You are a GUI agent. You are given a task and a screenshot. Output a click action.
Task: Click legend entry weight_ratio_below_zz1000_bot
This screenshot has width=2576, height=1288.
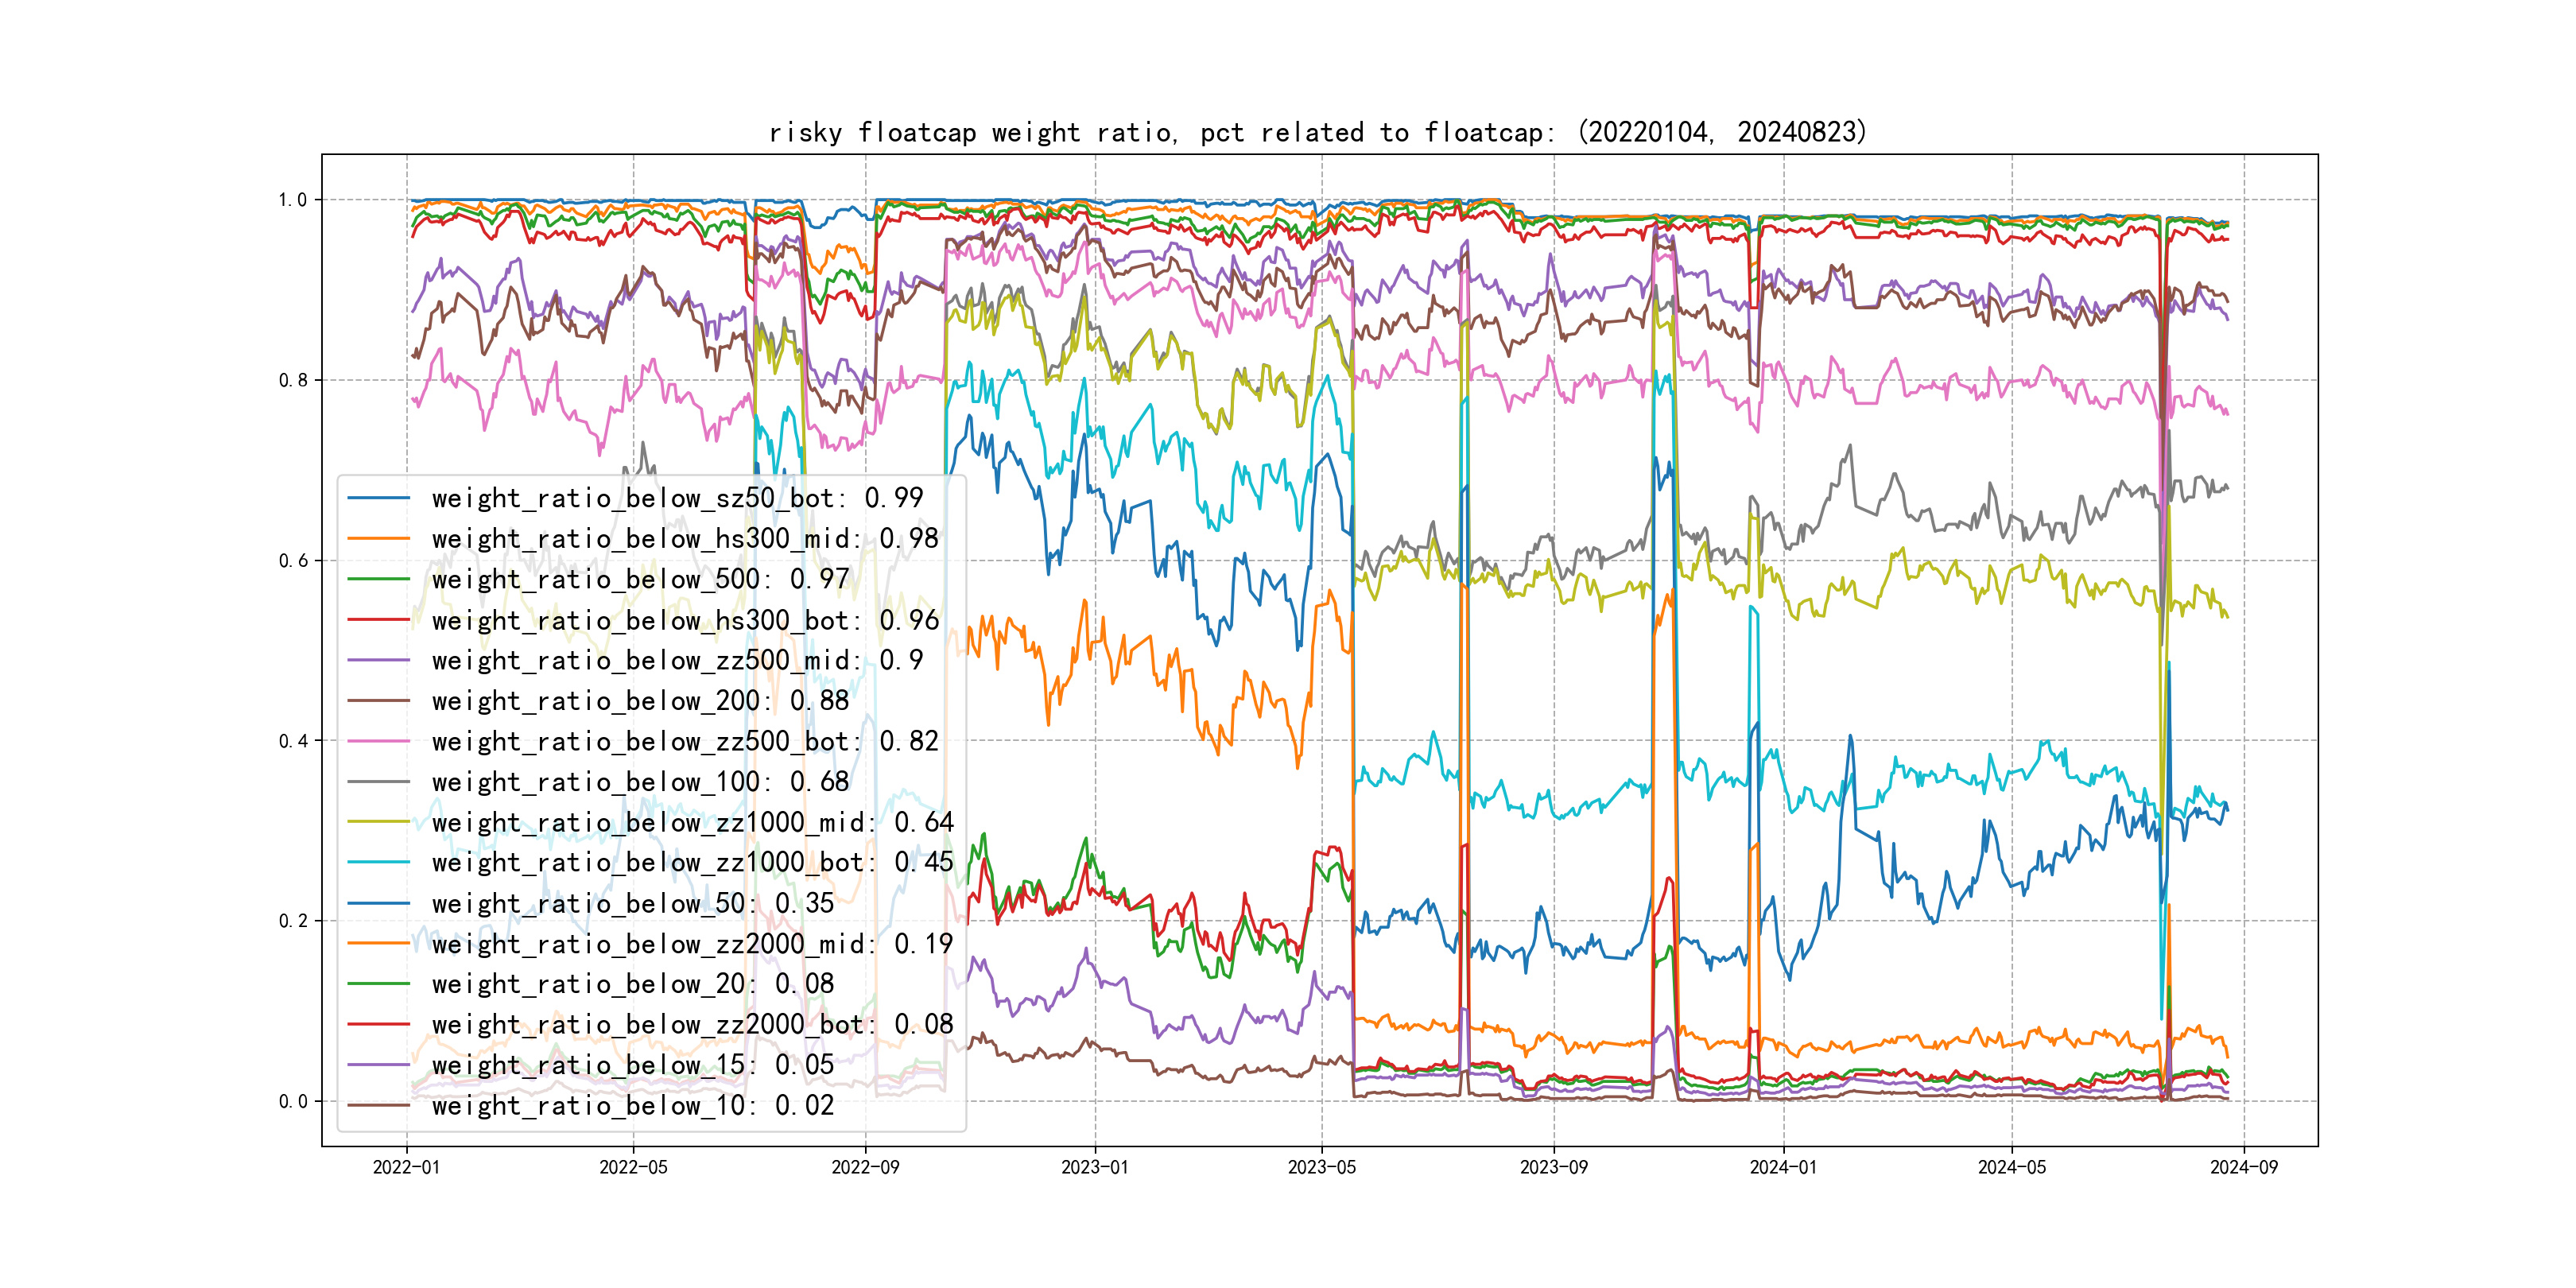coord(692,862)
